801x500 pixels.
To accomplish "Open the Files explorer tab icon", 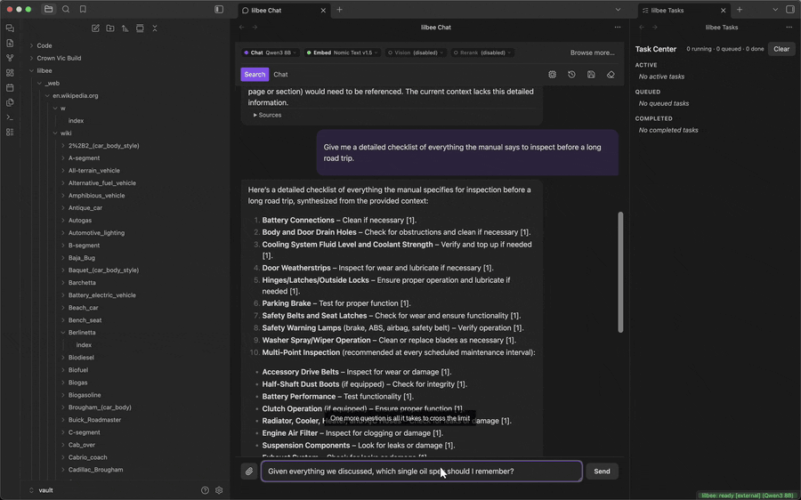I will click(49, 9).
